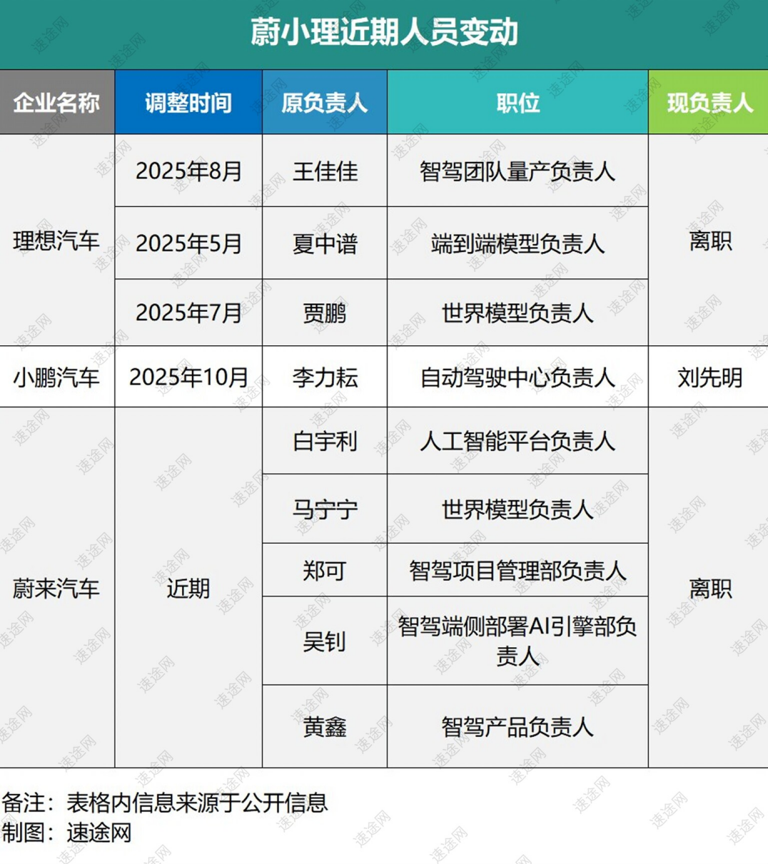
Task: Select the 调整时间 column header
Action: coord(188,102)
